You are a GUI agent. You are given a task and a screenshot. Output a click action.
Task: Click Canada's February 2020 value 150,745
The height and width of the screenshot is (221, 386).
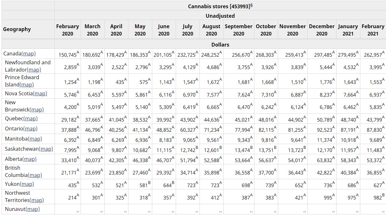(x=67, y=55)
